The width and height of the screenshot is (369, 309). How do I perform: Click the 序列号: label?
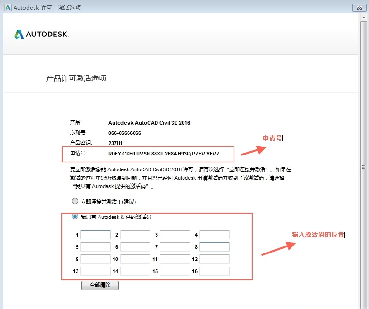[x=78, y=133]
